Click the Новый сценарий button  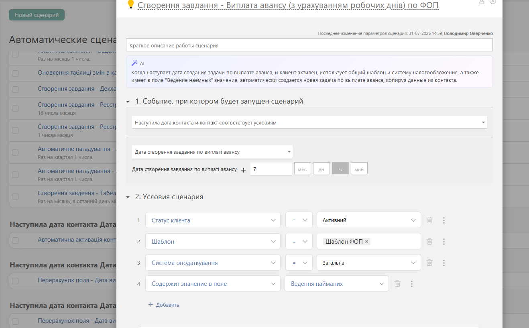click(37, 15)
